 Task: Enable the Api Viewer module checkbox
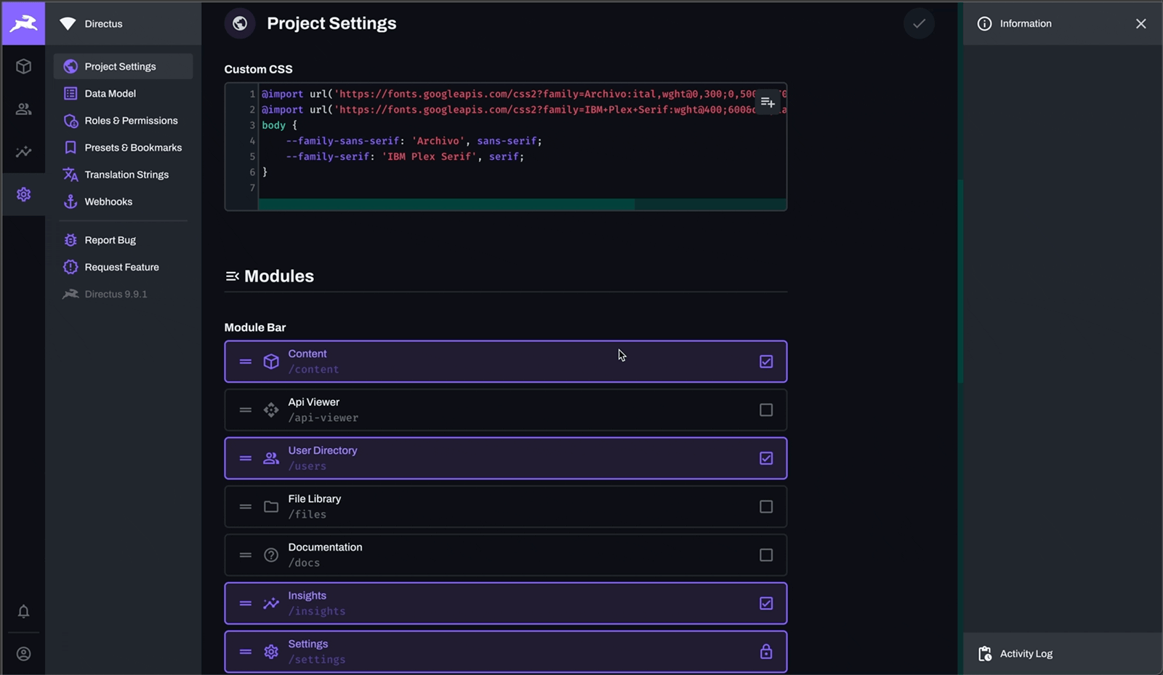766,410
